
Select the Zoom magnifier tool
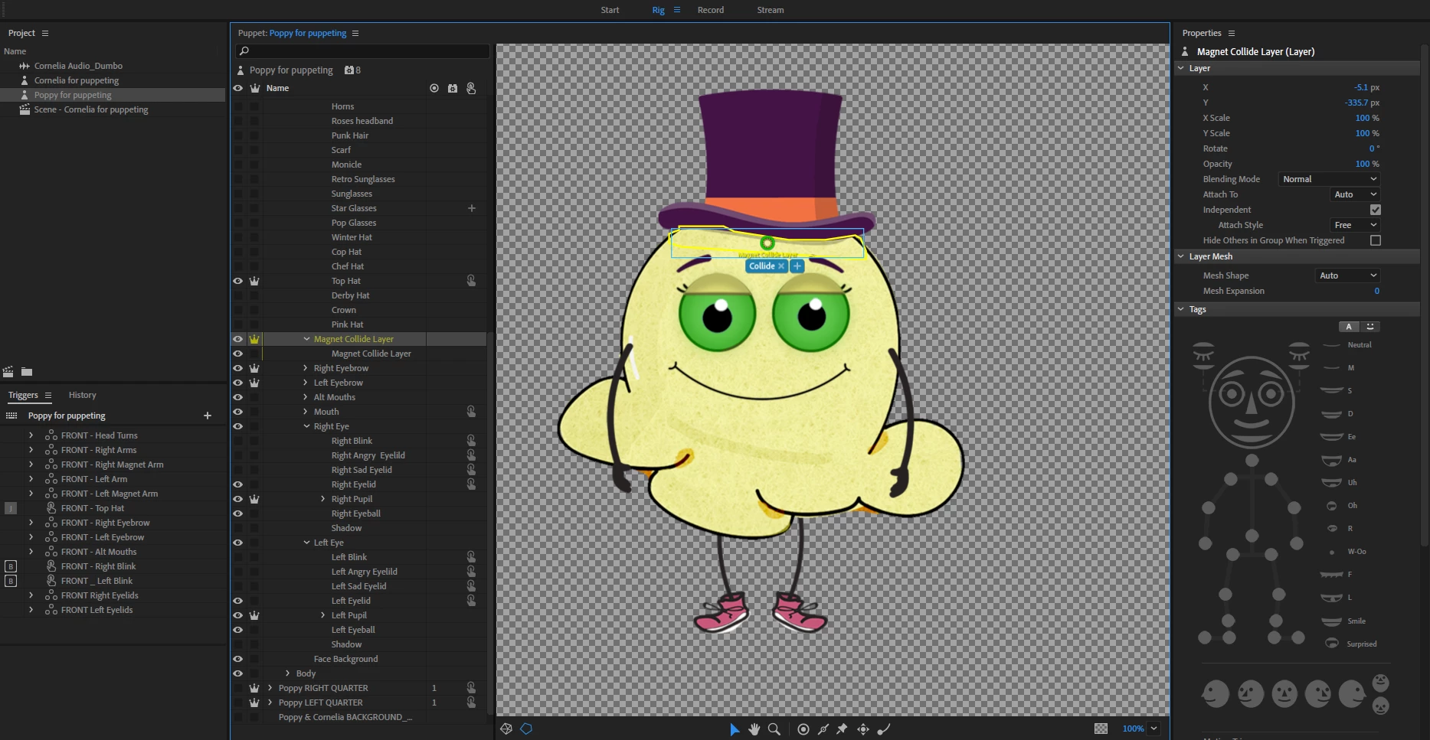click(774, 729)
